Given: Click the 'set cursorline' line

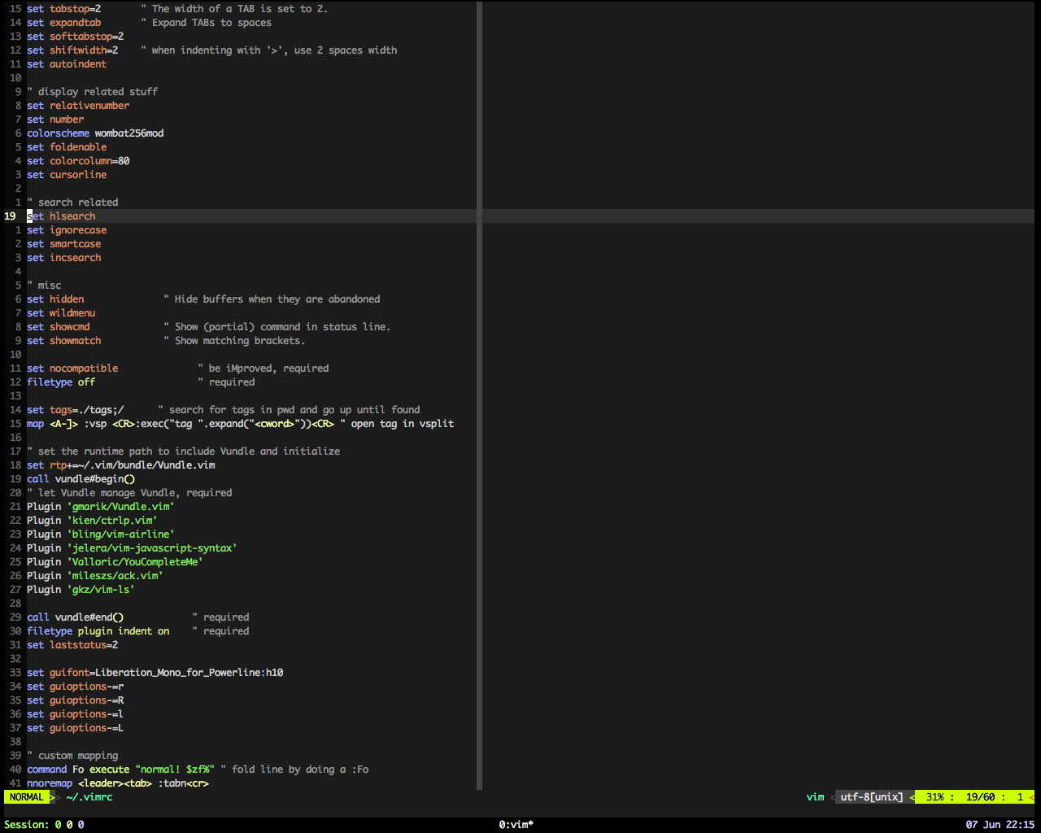Looking at the screenshot, I should click(67, 175).
